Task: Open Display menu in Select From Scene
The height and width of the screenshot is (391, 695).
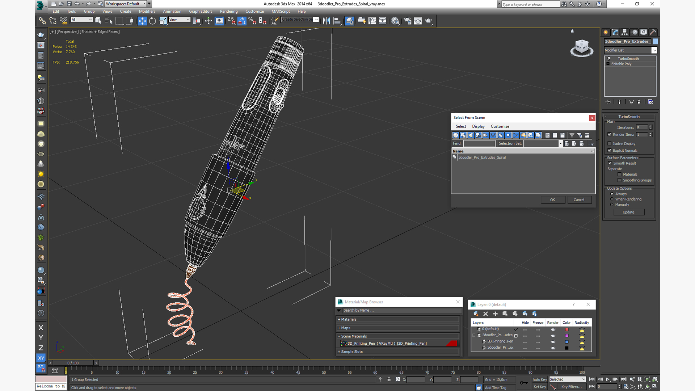Action: tap(478, 126)
